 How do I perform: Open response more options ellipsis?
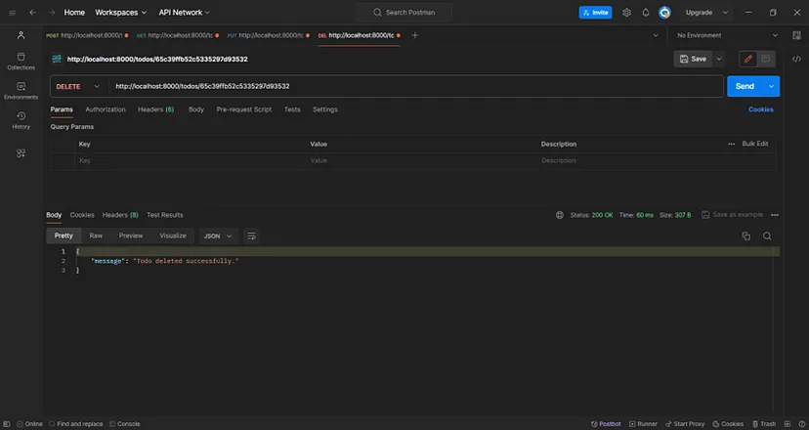click(x=775, y=215)
